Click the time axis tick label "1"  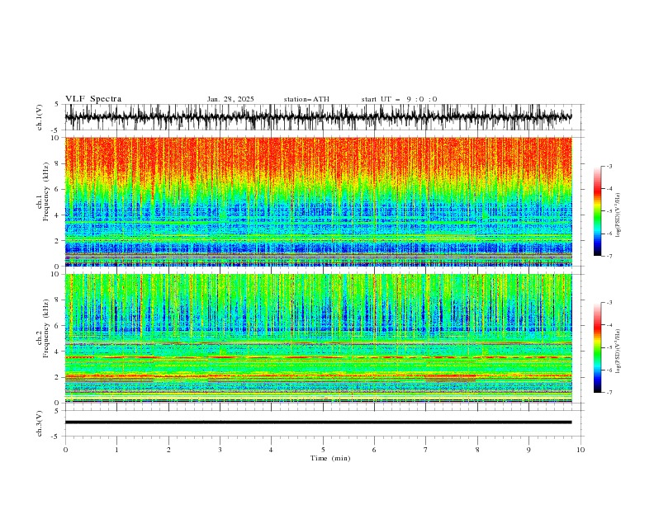(116, 450)
